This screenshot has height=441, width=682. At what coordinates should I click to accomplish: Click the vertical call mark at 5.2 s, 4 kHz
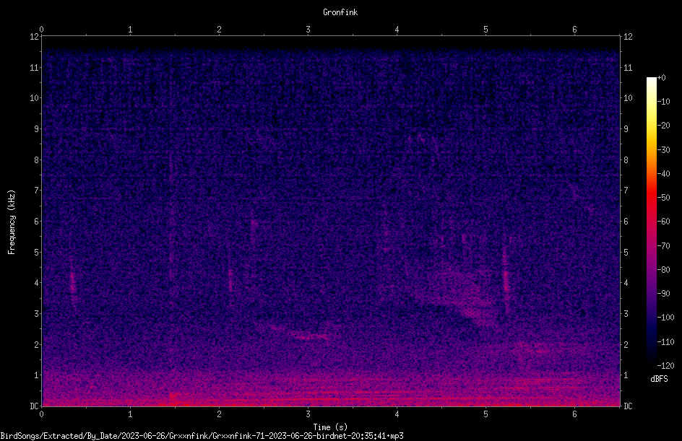506,278
